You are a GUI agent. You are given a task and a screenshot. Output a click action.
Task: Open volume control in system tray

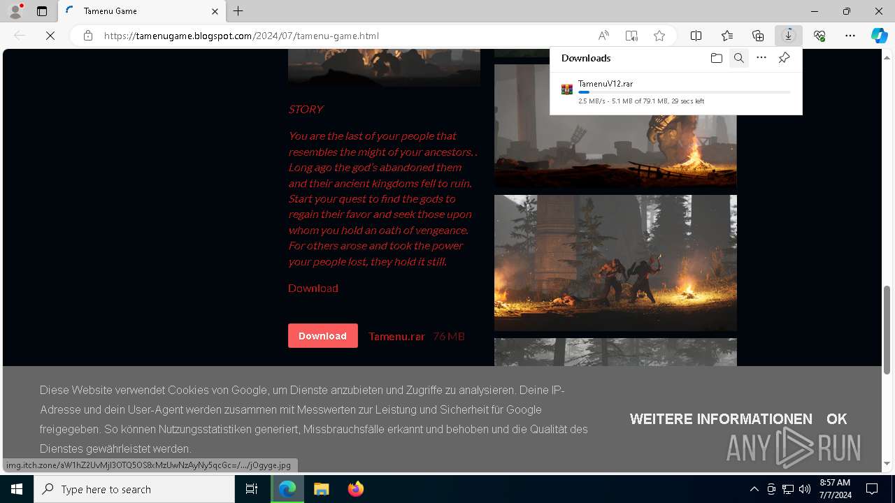(x=805, y=489)
